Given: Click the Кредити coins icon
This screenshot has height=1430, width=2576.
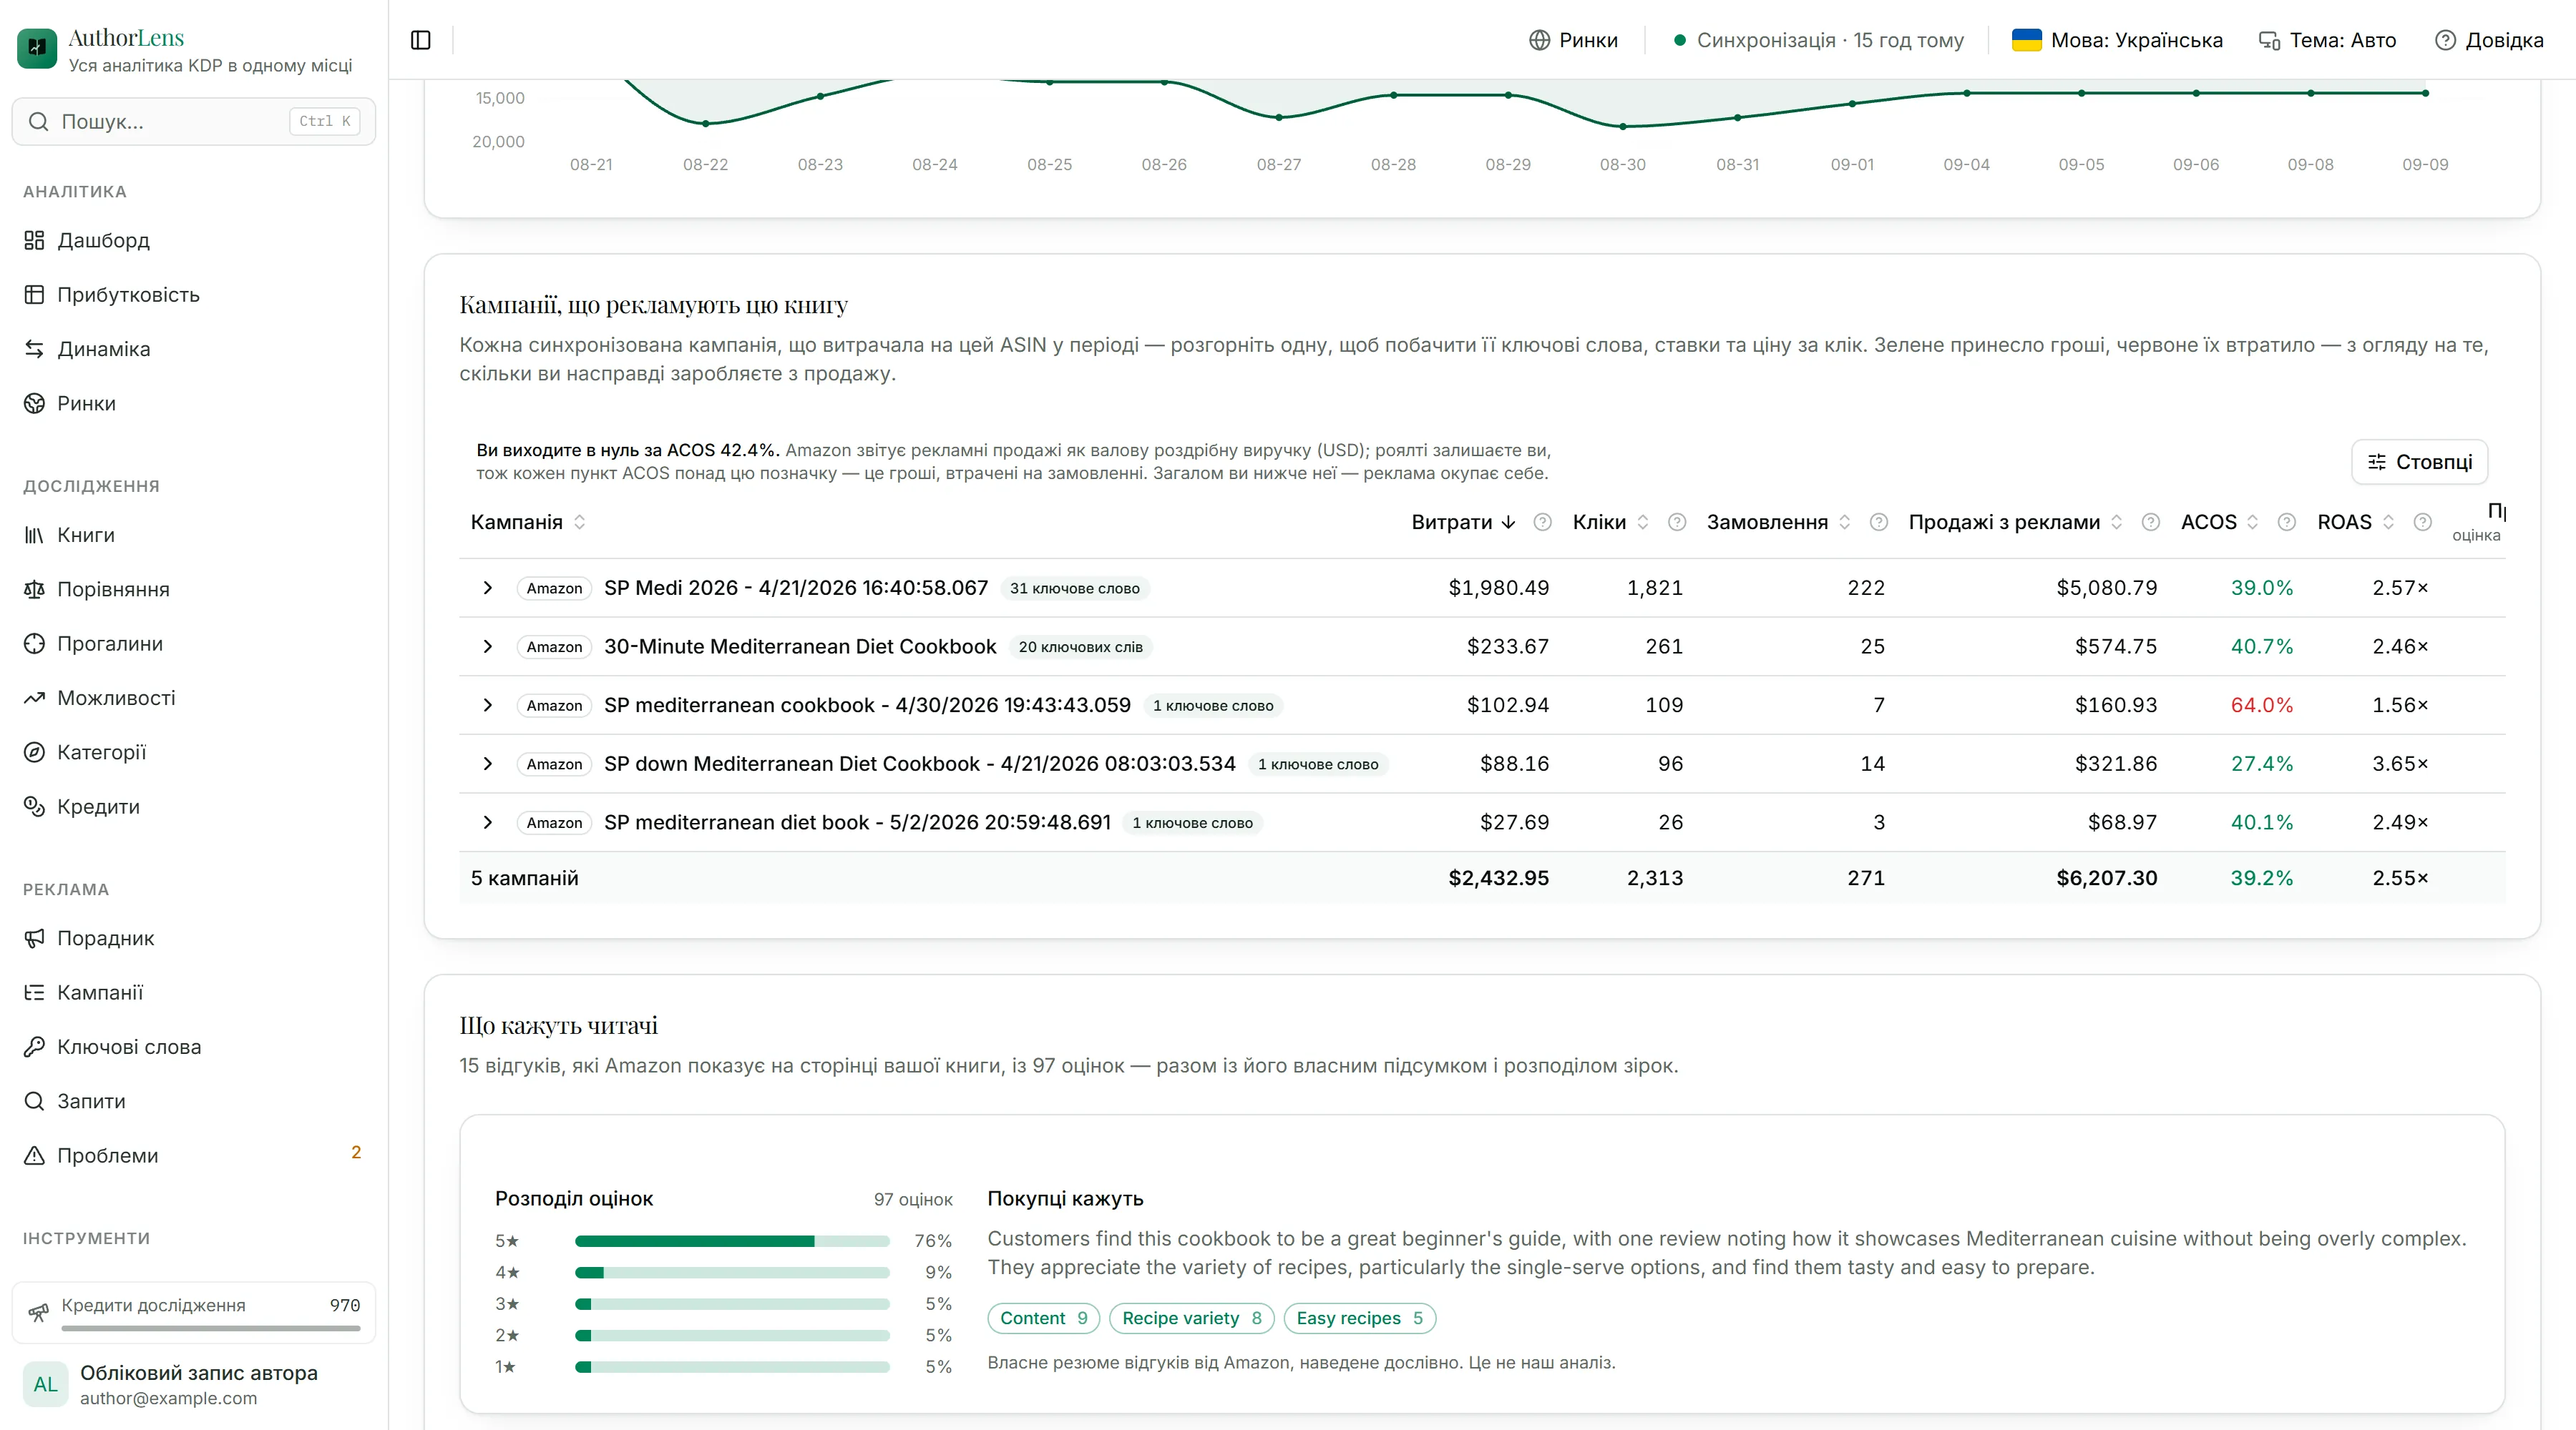Looking at the screenshot, I should click(x=35, y=807).
